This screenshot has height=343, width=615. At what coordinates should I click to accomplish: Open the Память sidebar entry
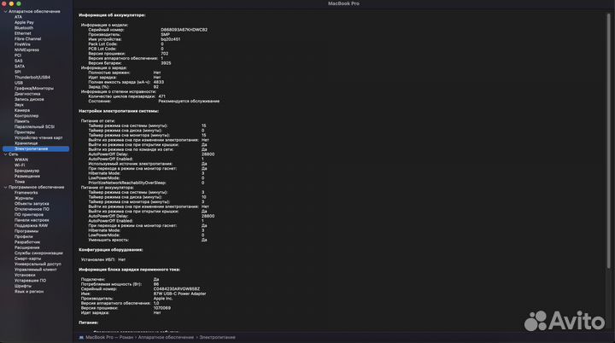click(21, 121)
